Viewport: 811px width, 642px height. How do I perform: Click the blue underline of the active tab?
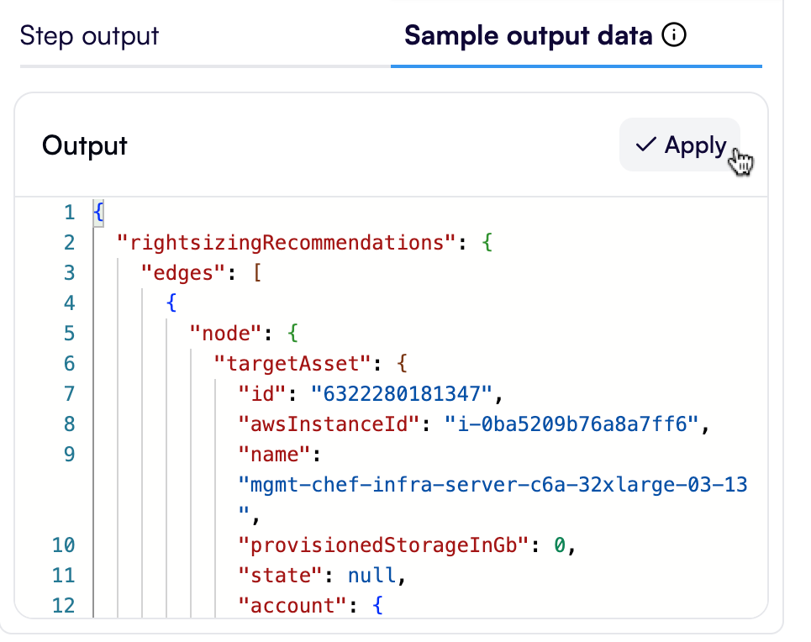coord(577,64)
